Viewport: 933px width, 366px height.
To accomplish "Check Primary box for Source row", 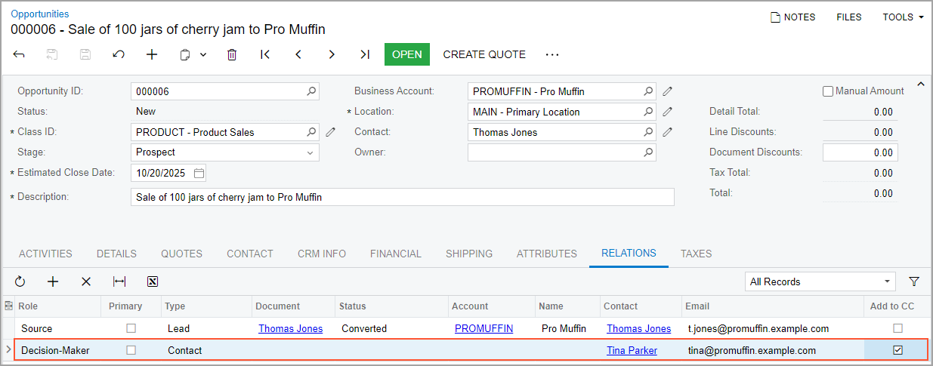I will tap(131, 328).
